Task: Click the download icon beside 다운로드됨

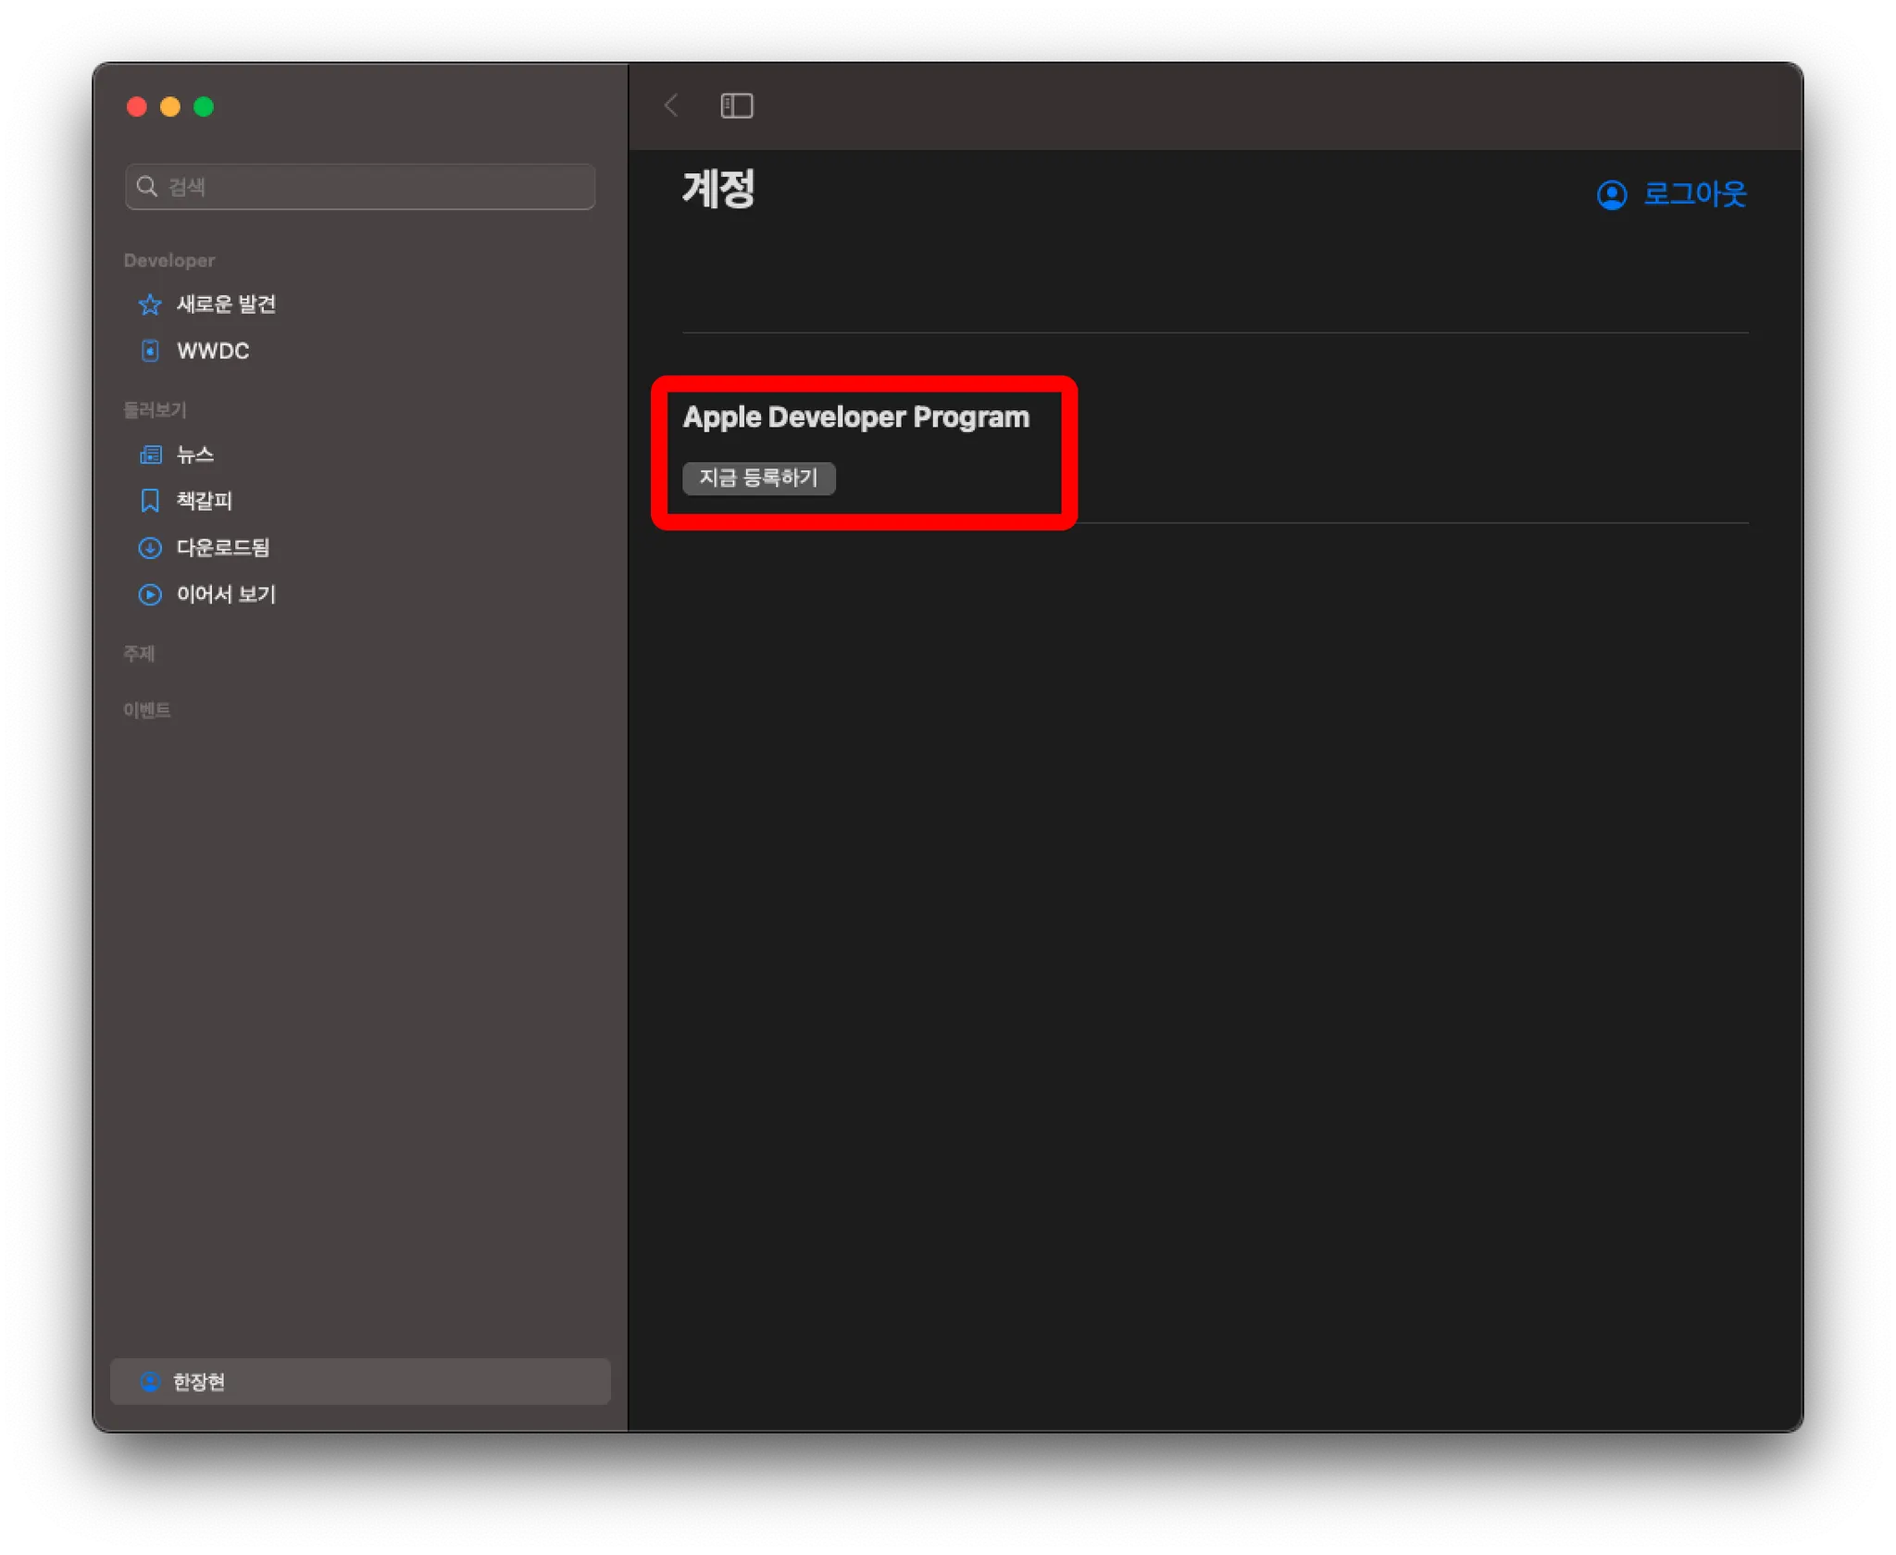Action: (x=149, y=548)
